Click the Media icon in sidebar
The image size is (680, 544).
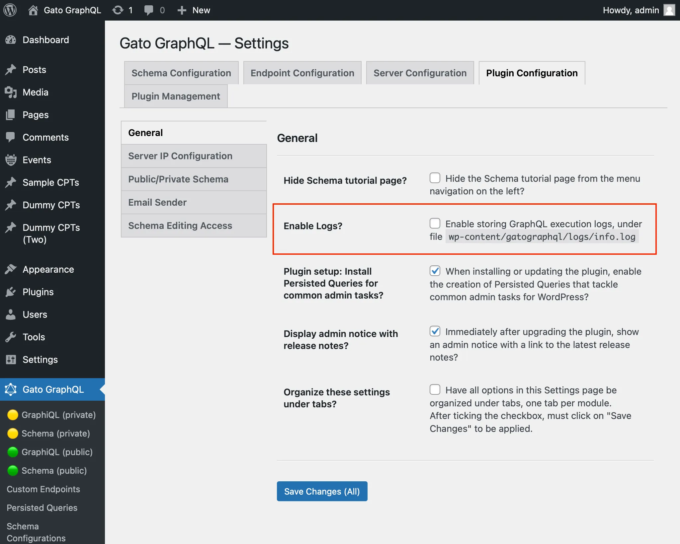[11, 92]
